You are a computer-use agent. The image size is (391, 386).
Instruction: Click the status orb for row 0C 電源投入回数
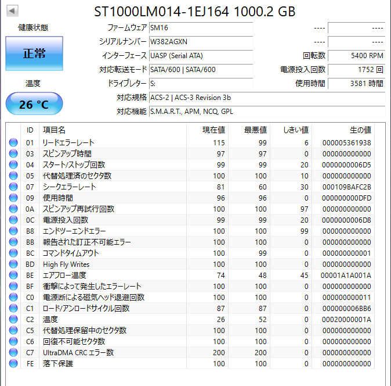(x=13, y=220)
